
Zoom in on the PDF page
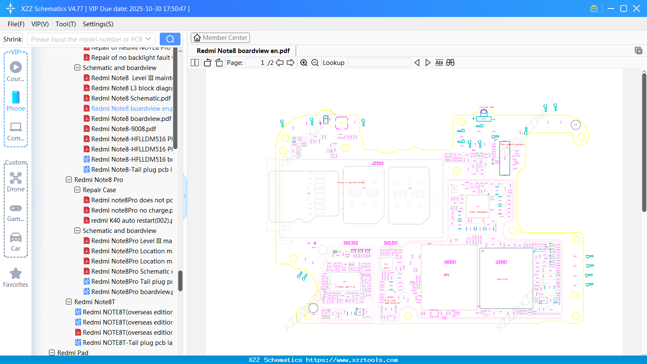(x=304, y=62)
